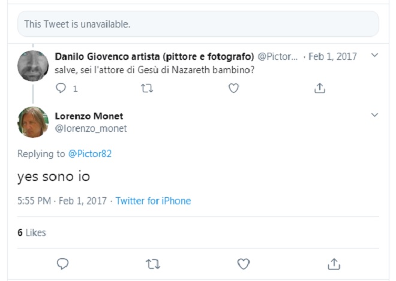Image resolution: width=396 pixels, height=281 pixels.
Task: Open options chevron on Lorenzo Monet's tweet
Action: 375,115
